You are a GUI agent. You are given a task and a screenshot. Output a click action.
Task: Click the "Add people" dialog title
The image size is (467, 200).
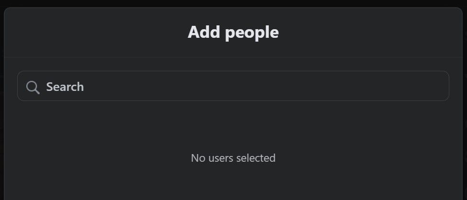coord(233,33)
